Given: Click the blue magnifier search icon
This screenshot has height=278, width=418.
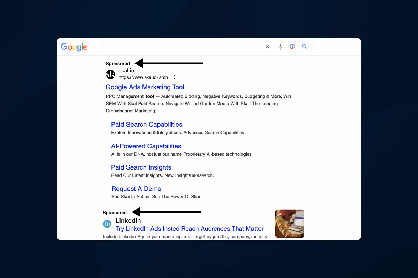Looking at the screenshot, I should click(x=304, y=47).
